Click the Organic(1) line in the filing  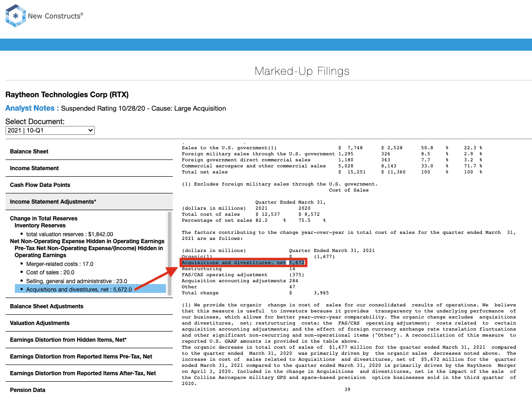pyautogui.click(x=258, y=257)
